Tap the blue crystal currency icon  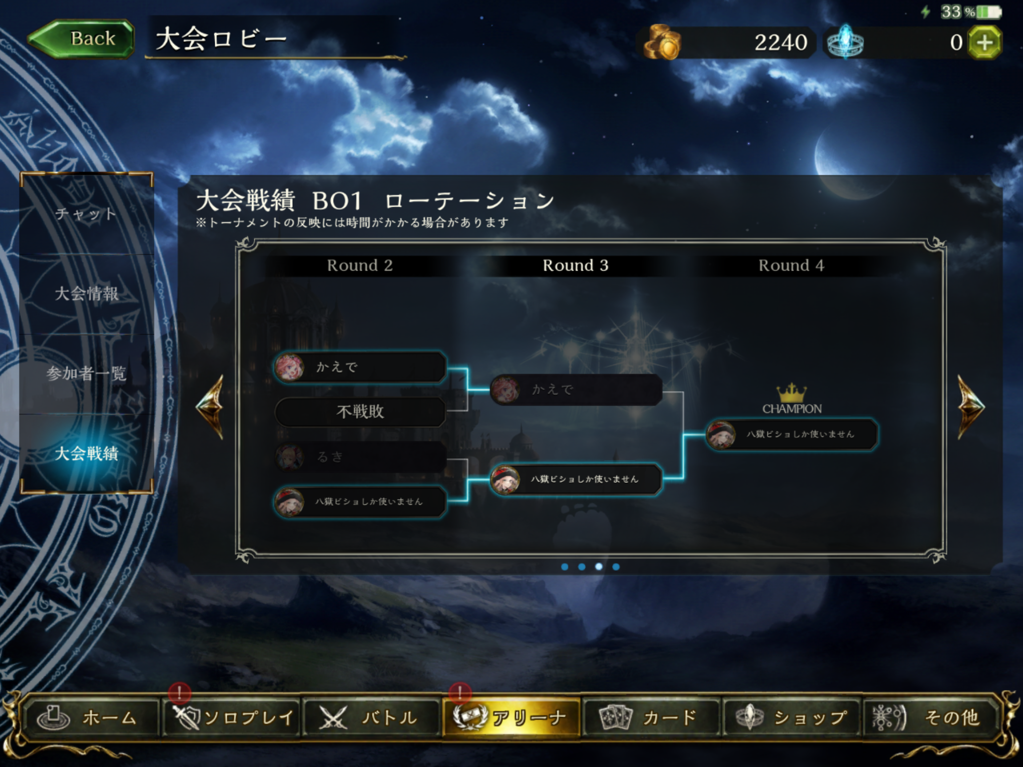click(845, 42)
